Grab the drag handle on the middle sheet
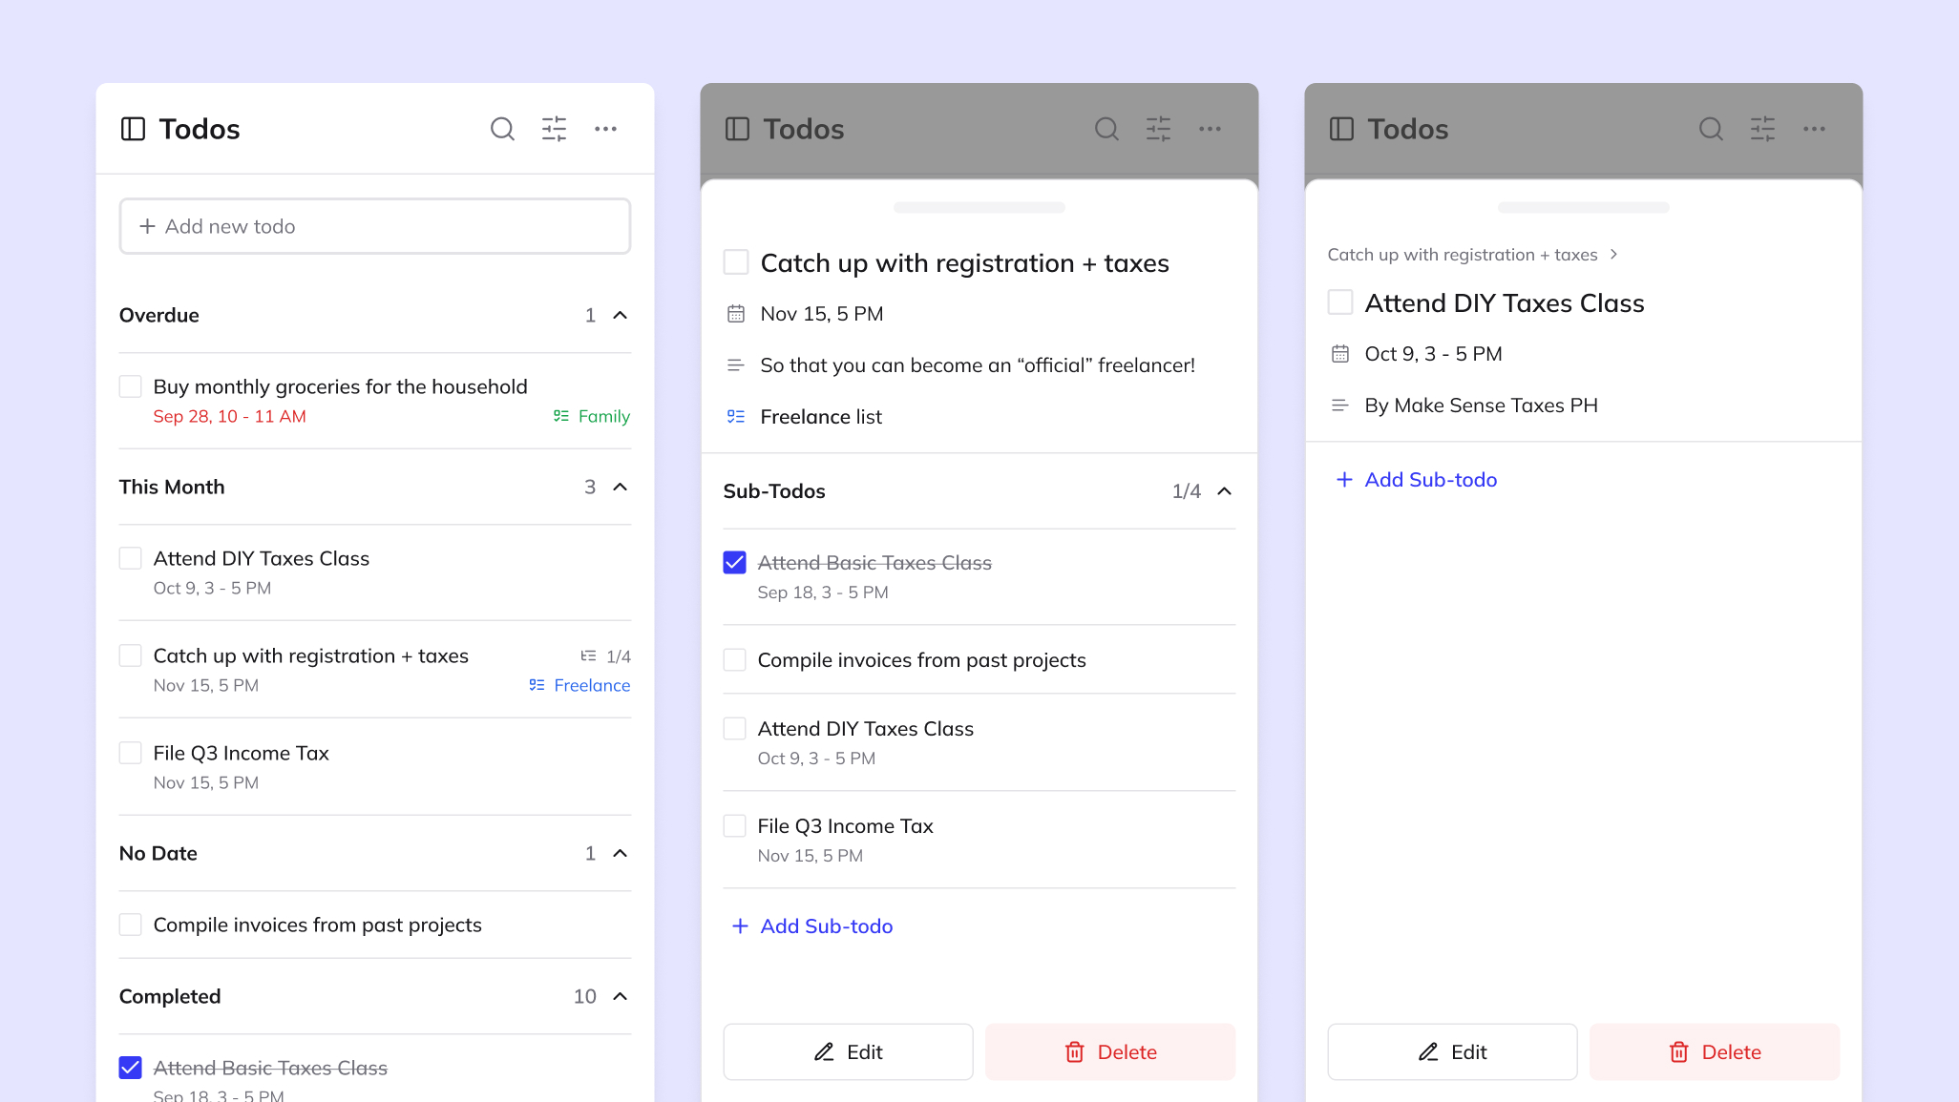Image resolution: width=1959 pixels, height=1102 pixels. click(x=979, y=207)
